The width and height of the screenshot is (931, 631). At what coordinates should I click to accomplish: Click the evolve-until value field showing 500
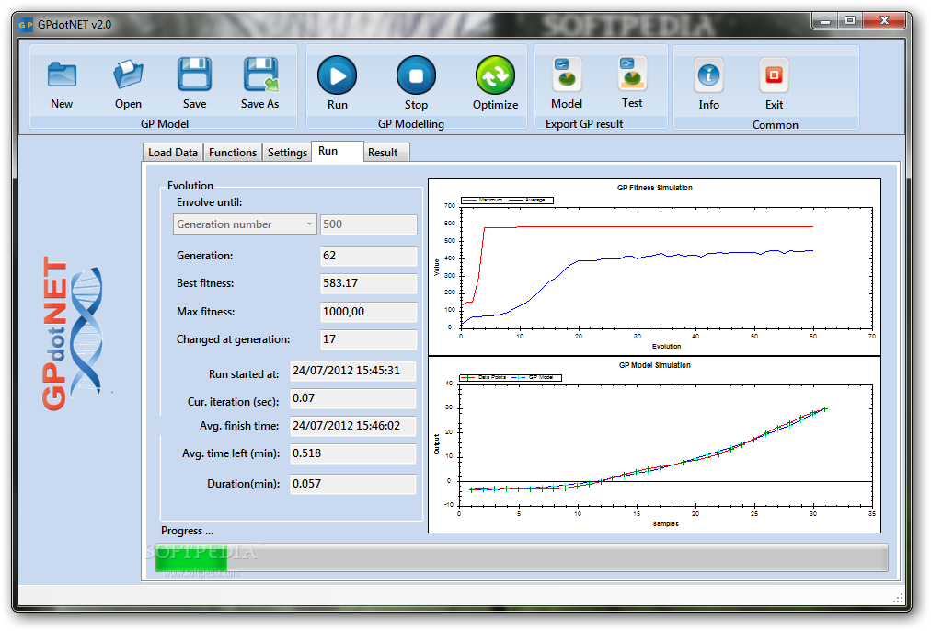[369, 224]
